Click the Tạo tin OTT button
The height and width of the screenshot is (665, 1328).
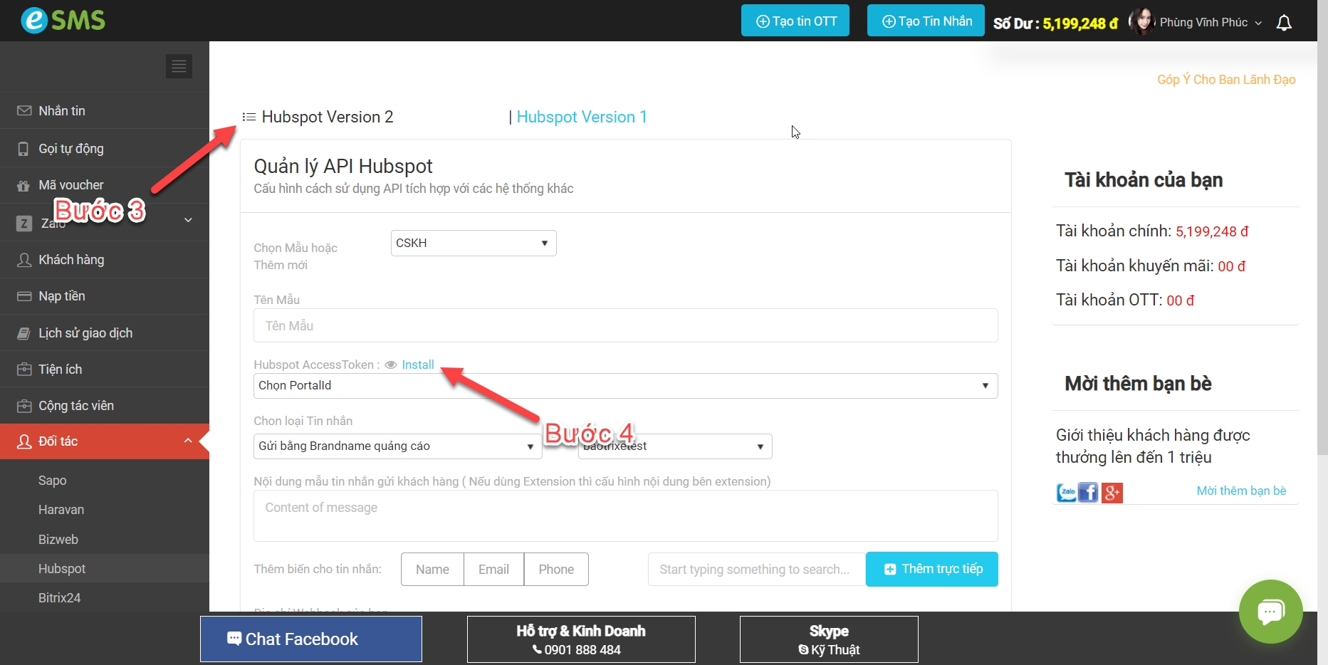point(795,21)
